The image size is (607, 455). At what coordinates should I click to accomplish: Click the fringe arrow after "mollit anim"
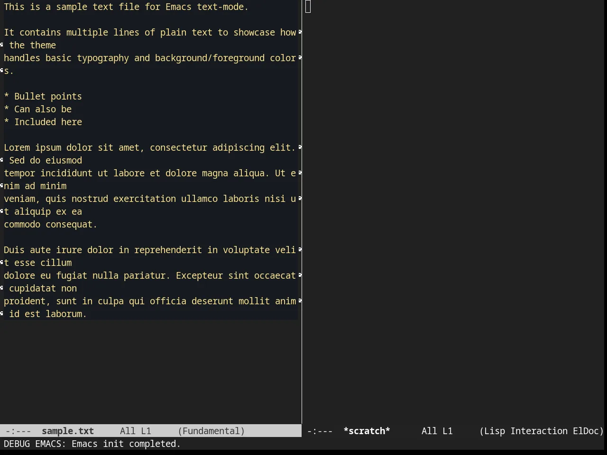tap(300, 301)
